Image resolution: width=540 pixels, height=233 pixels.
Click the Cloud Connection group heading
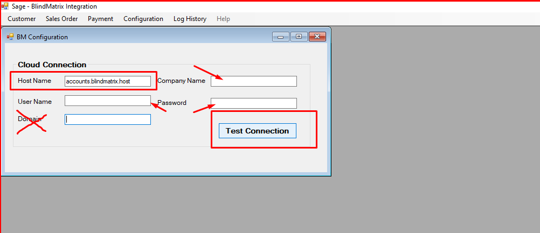point(52,65)
